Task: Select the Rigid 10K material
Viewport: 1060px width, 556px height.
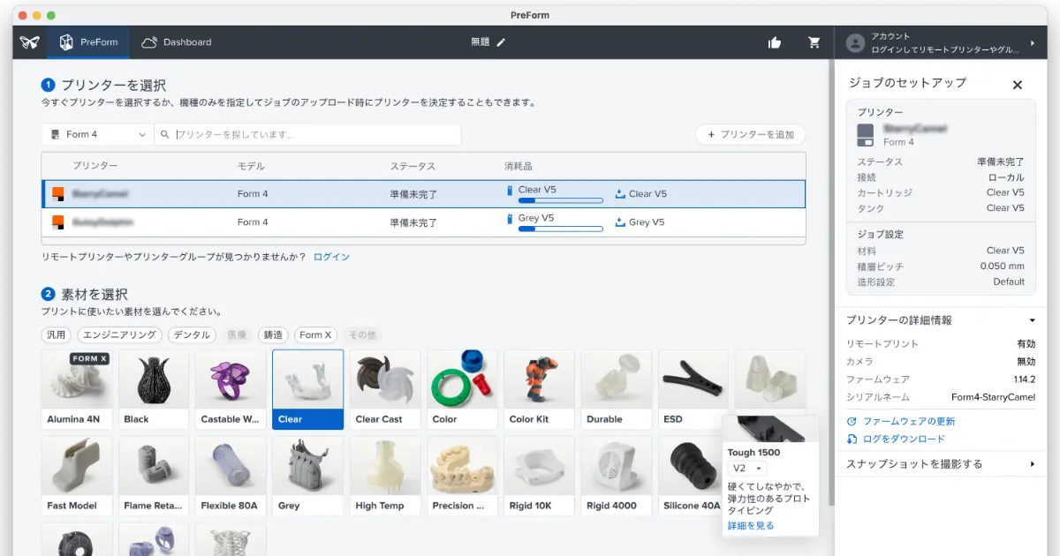Action: (x=540, y=476)
